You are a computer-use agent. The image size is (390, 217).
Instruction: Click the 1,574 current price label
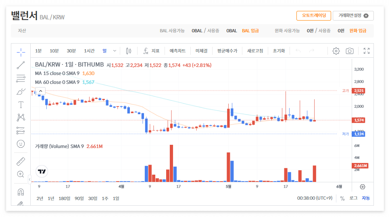[x=359, y=120]
